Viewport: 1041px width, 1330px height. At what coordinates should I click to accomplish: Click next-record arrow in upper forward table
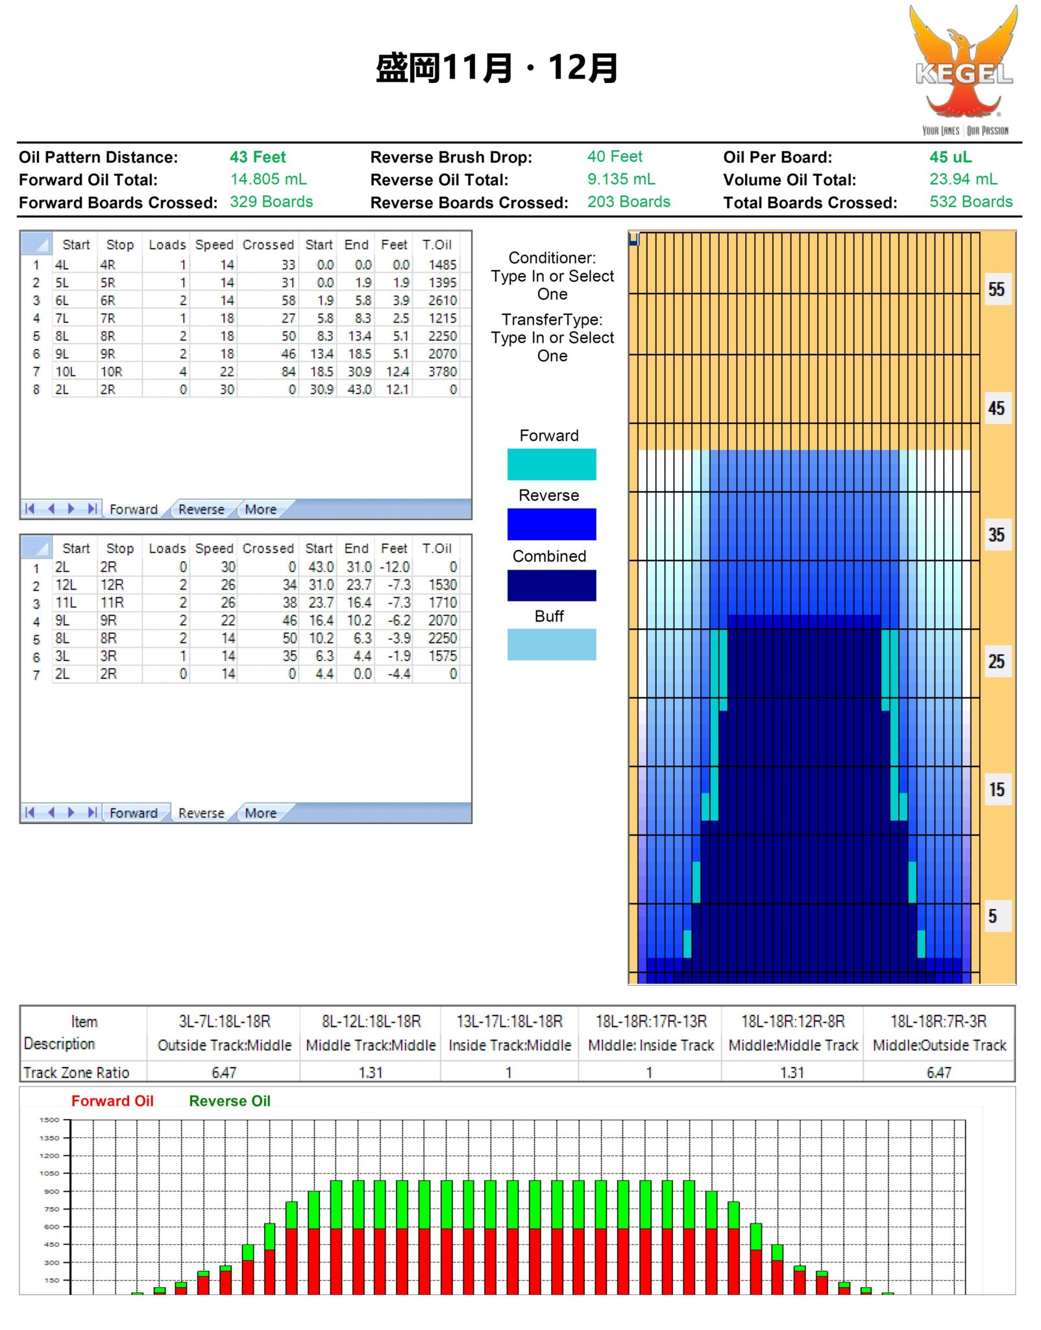[71, 509]
